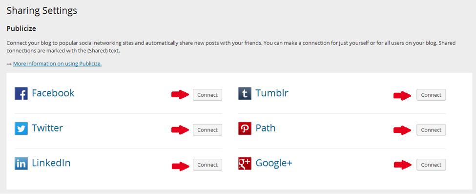The image size is (476, 194).
Task: Connect the Facebook account
Action: (x=207, y=95)
